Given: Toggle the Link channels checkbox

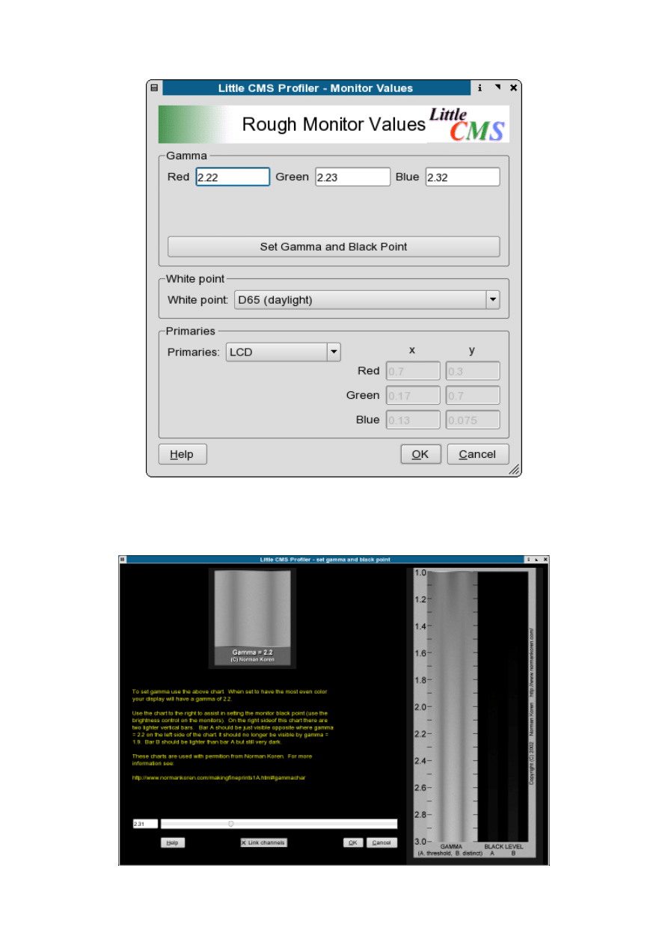Looking at the screenshot, I should point(263,842).
